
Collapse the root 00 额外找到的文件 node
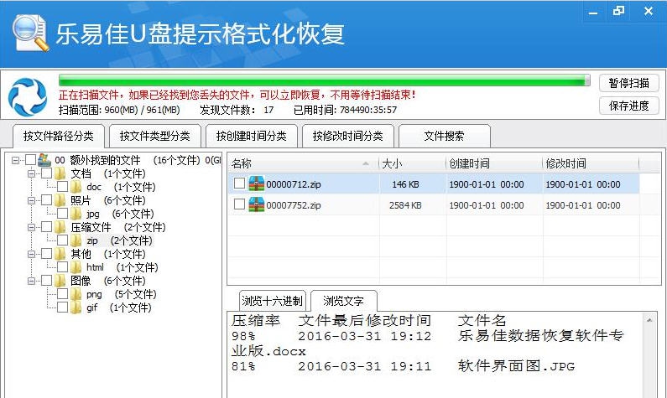(x=15, y=160)
